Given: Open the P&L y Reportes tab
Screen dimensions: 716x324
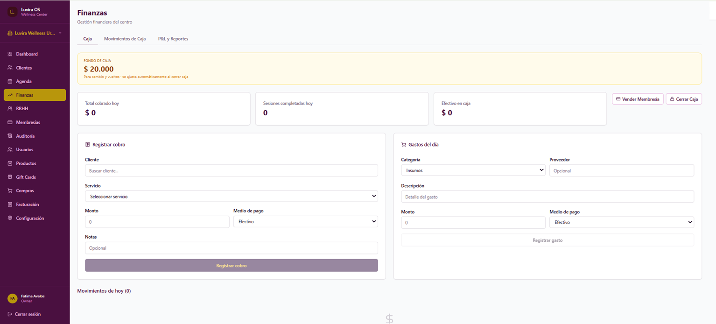Looking at the screenshot, I should point(173,39).
